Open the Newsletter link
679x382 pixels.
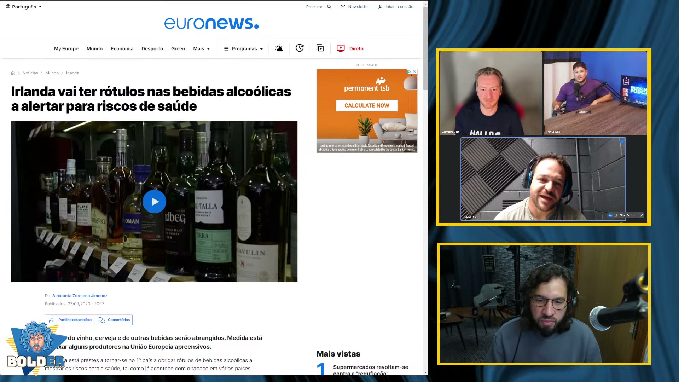click(x=358, y=7)
